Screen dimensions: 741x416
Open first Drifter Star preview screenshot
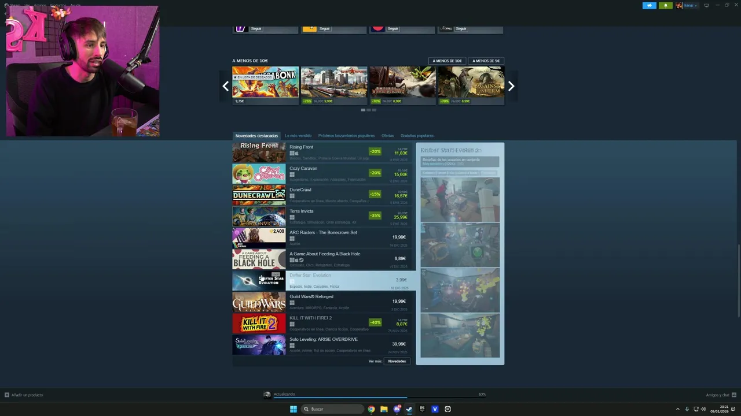(x=460, y=199)
